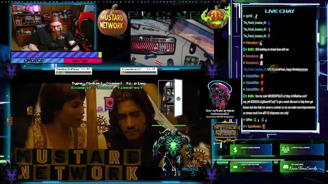Image resolution: width=328 pixels, height=184 pixels.
Task: Click the Mandalorian helmet door sticker
Action: pyautogui.click(x=170, y=98)
